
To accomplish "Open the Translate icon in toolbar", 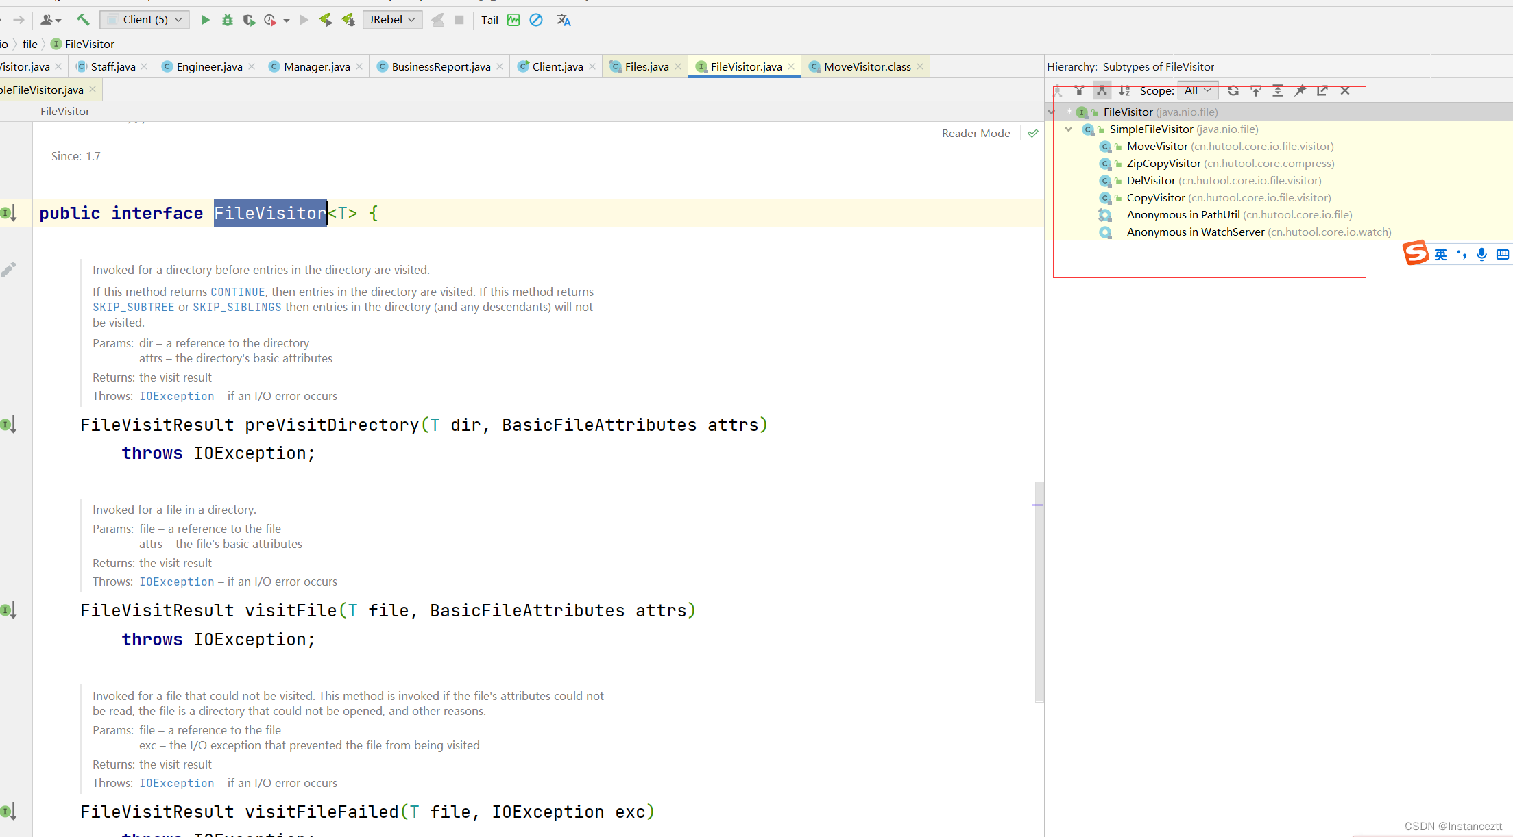I will (564, 20).
